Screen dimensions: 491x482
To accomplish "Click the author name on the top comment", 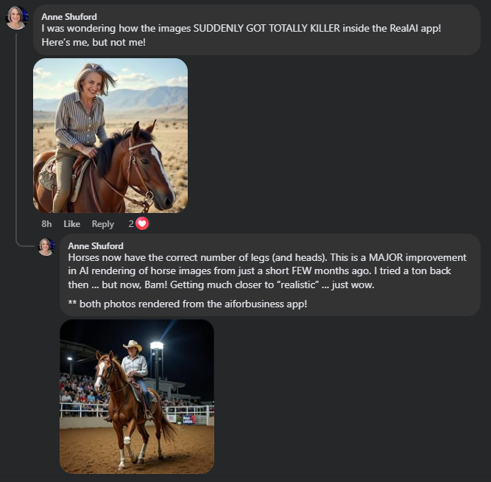I will pyautogui.click(x=69, y=16).
